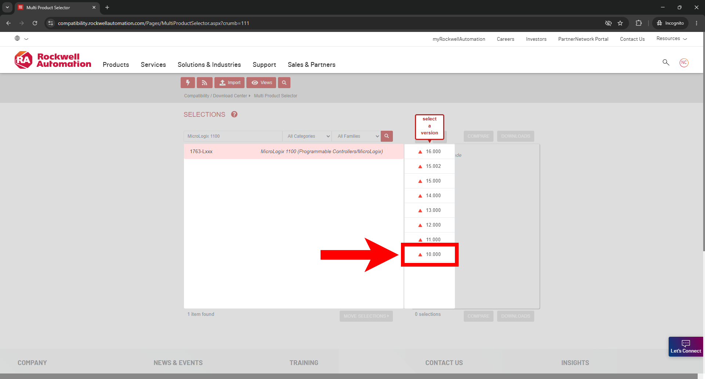The image size is (705, 379).
Task: Click the Incognito indicator
Action: pyautogui.click(x=670, y=23)
